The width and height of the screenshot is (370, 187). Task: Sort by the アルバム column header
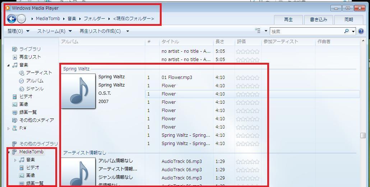point(102,42)
